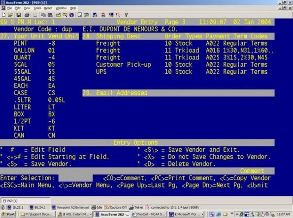Click the Telnet status bar entry

(136, 207)
